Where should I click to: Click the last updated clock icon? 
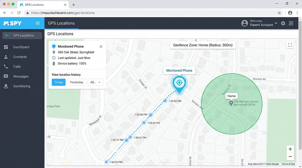[x=54, y=58]
